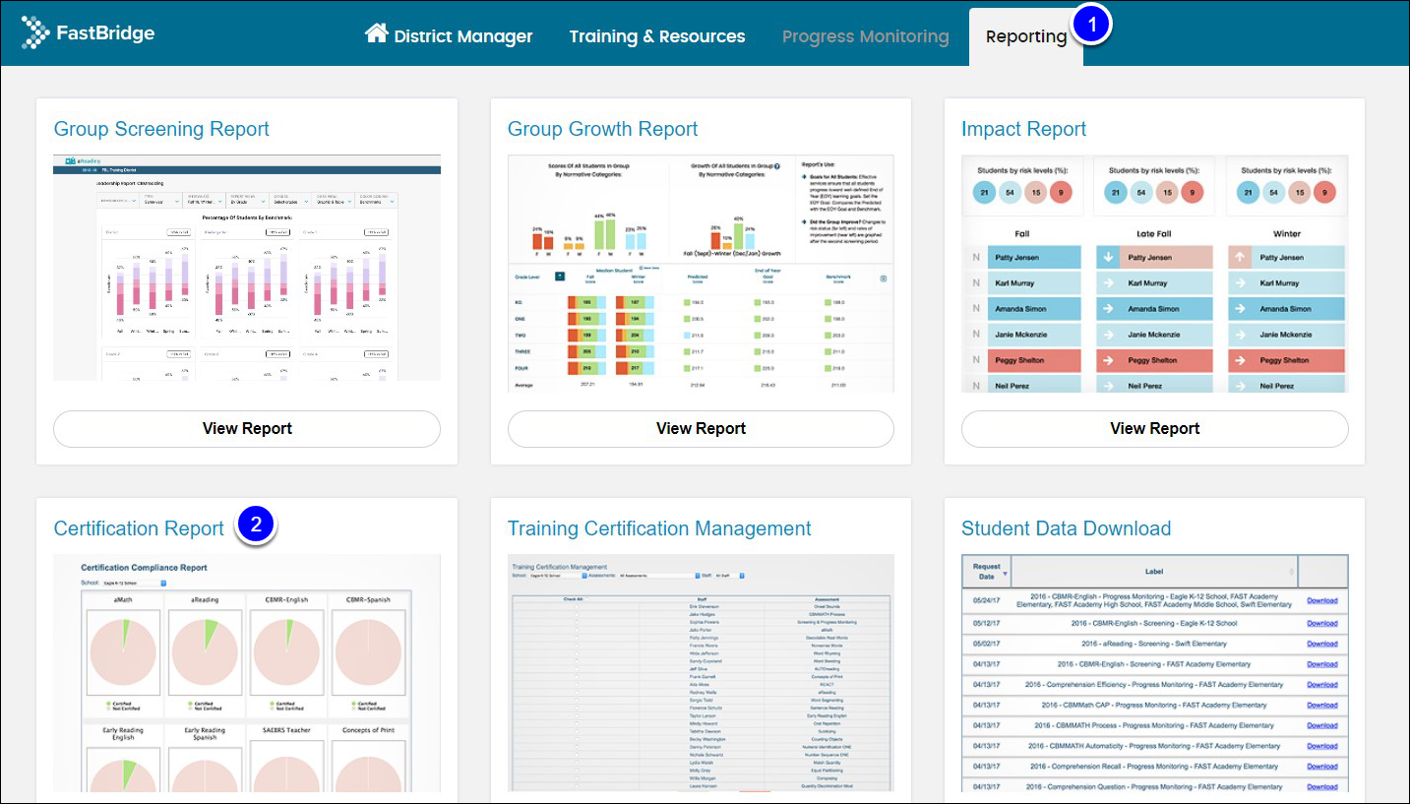Viewport: 1410px width, 804px height.
Task: Click 'Certification Compliance Report' heading in preview
Action: 144,568
